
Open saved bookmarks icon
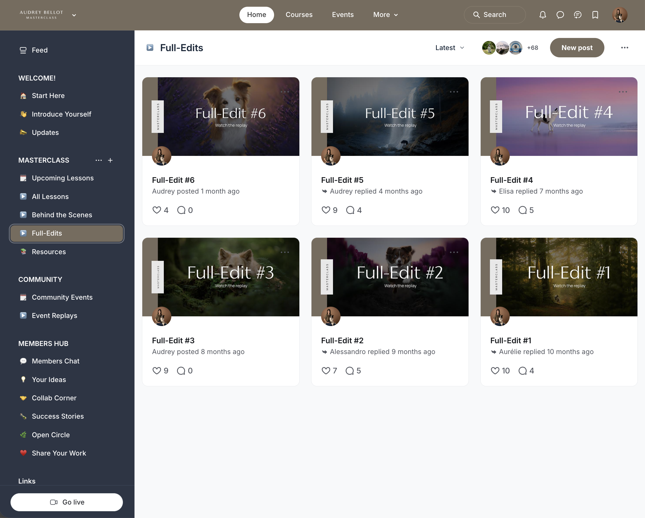click(x=595, y=15)
